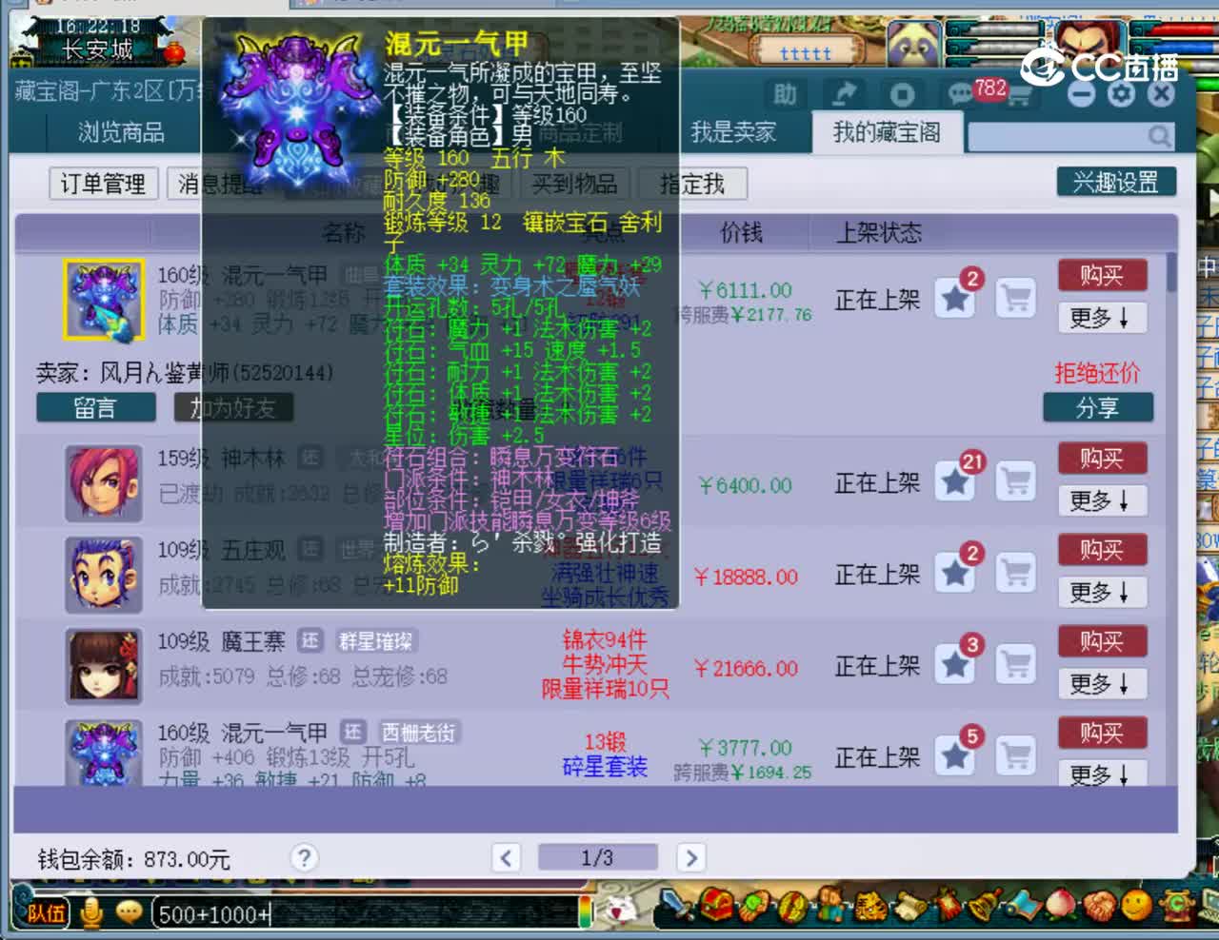Add the ¥18888.00 listing to cart
Image resolution: width=1219 pixels, height=940 pixels.
[1016, 574]
